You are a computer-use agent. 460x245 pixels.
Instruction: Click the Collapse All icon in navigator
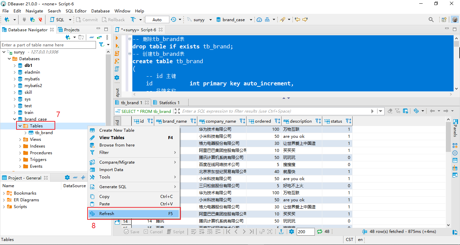[x=92, y=37]
